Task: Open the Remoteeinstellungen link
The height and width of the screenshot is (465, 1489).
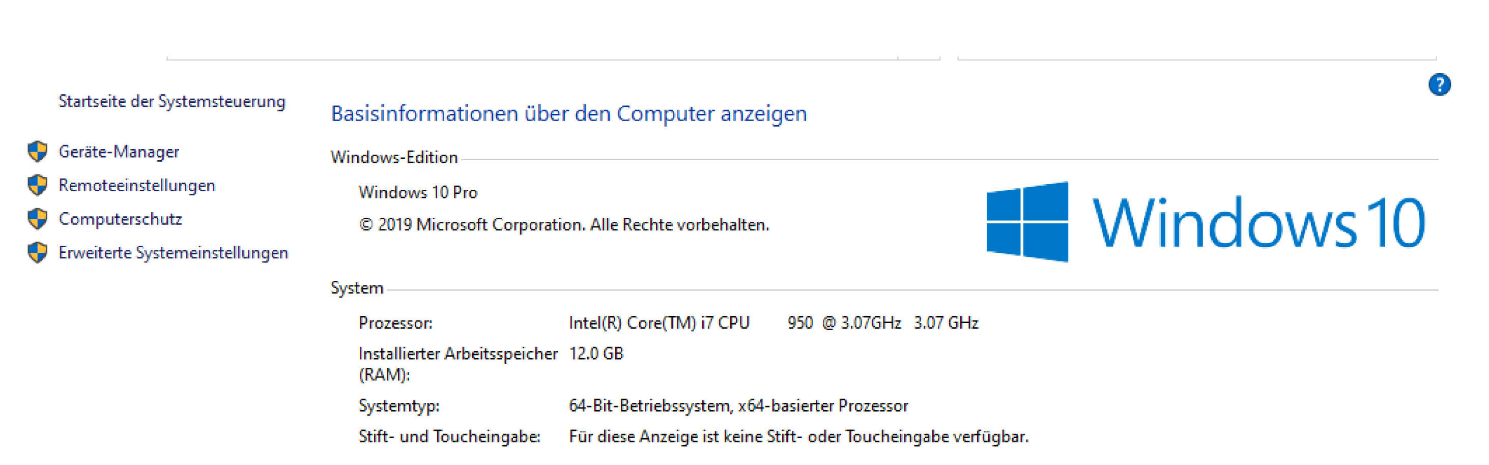Action: tap(137, 185)
